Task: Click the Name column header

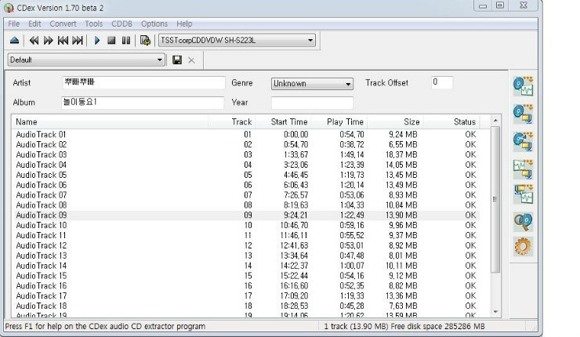Action: pos(110,122)
